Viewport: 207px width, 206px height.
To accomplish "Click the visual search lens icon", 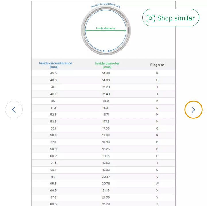I will pos(151,18).
